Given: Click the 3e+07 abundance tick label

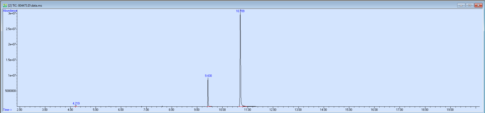Looking at the screenshot, I should pos(12,13).
